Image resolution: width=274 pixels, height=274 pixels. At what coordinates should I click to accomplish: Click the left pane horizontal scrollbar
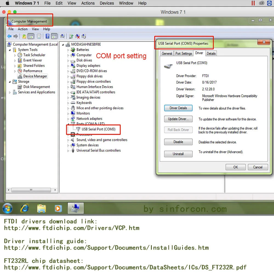32,190
